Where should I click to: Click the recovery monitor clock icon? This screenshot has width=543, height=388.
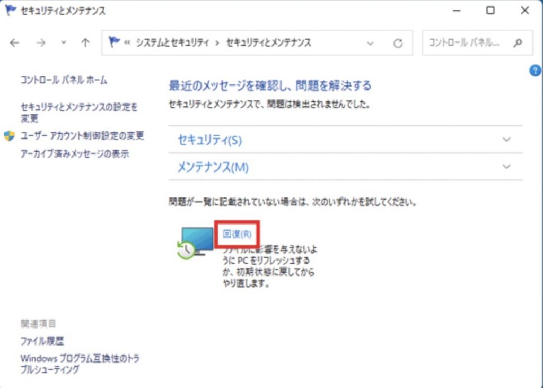(x=195, y=243)
